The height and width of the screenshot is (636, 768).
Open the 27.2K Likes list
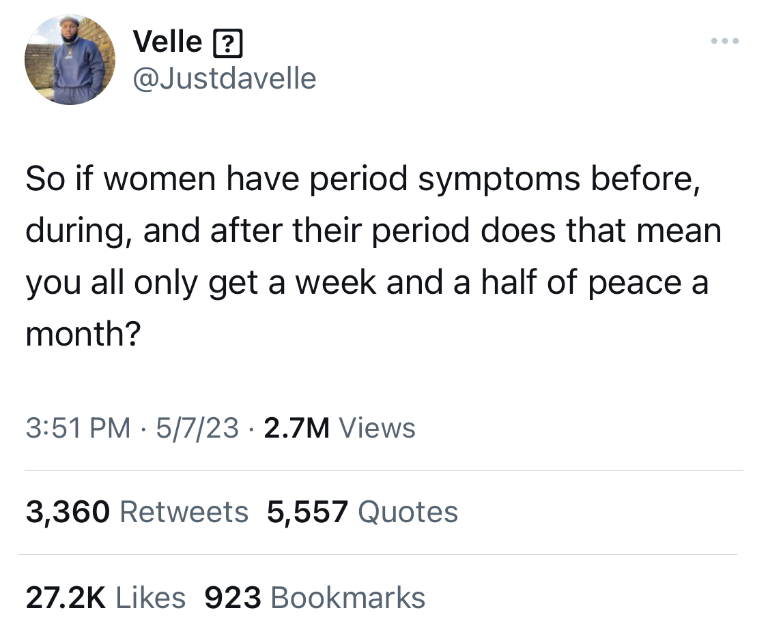pyautogui.click(x=106, y=597)
